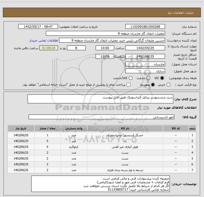Click the نام کالا column header

coord(125,128)
